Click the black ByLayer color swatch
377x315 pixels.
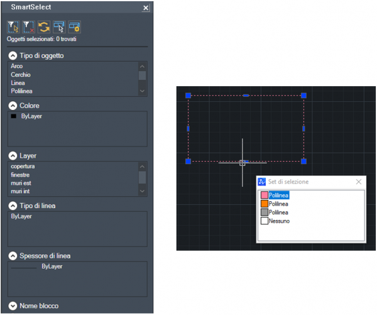click(13, 116)
